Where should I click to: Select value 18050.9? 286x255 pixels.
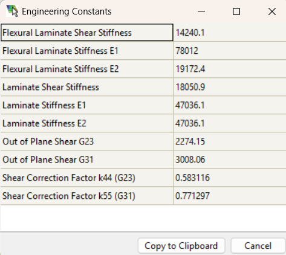click(x=190, y=87)
